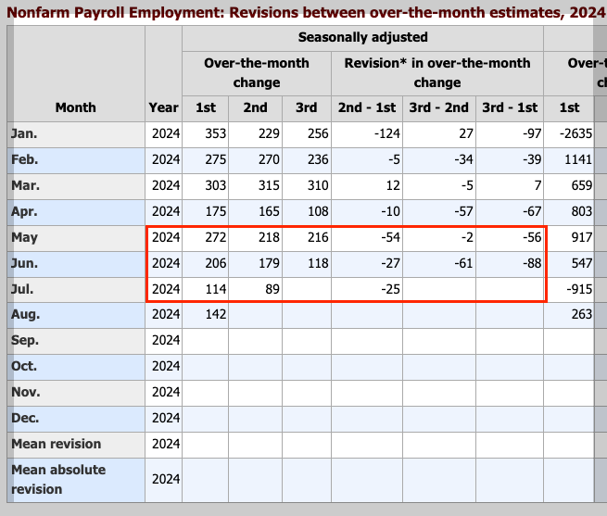Click the table title text ending in 2024
The height and width of the screenshot is (516, 607).
click(306, 12)
